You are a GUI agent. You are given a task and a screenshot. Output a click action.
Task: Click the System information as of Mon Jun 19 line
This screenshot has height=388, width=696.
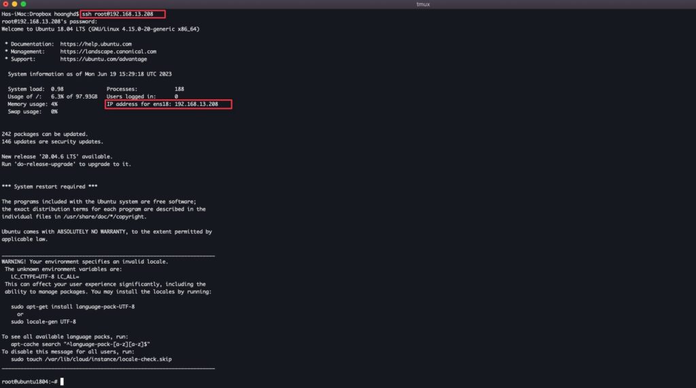(x=90, y=74)
